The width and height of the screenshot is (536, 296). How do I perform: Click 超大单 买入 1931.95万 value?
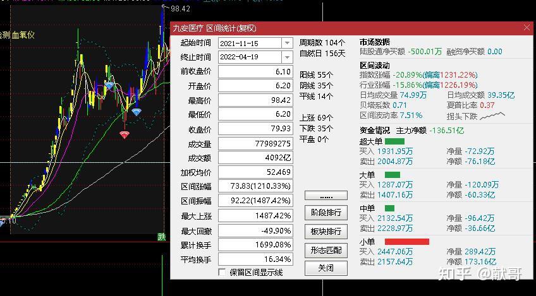(x=395, y=151)
